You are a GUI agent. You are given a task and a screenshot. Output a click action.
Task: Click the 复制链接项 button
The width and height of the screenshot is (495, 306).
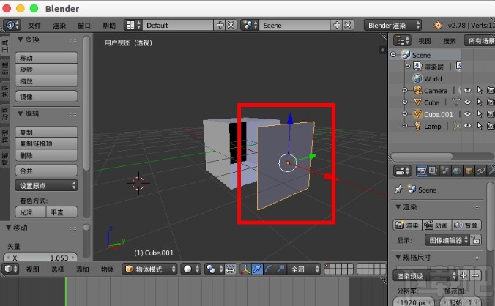46,143
